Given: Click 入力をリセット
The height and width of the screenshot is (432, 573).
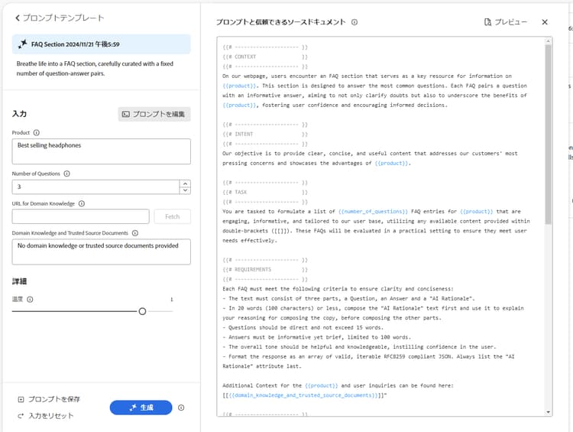Looking at the screenshot, I should [x=46, y=416].
